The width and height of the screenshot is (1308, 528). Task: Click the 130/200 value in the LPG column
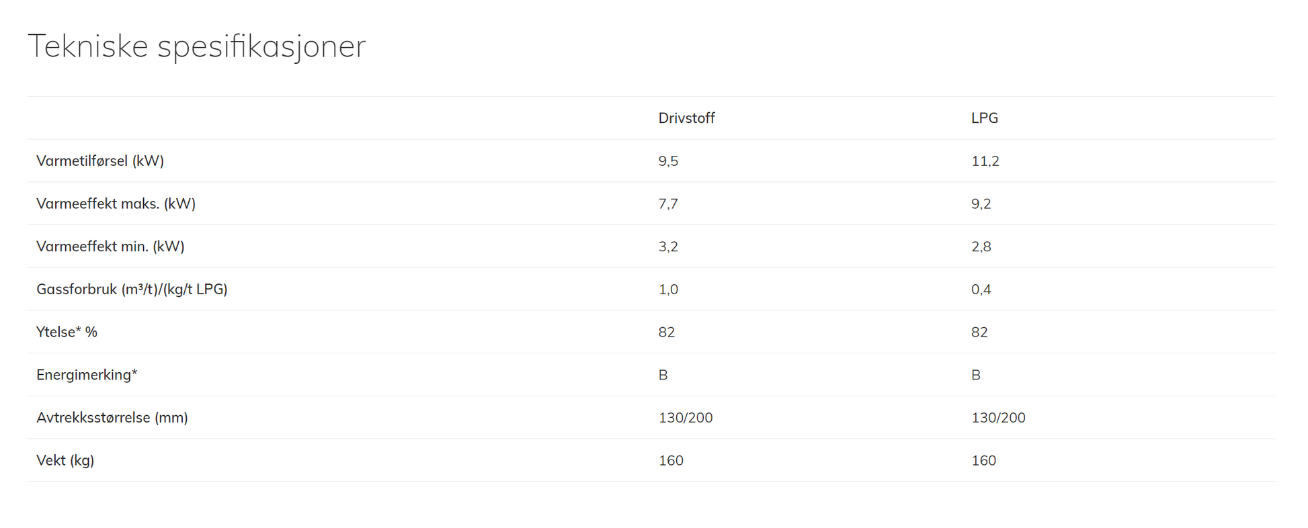998,418
